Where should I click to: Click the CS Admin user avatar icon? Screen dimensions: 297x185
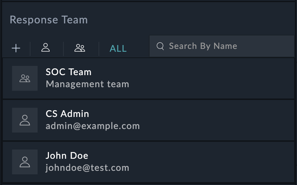point(25,120)
